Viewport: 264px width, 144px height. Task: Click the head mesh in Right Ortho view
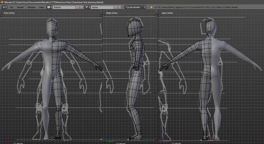tap(135, 27)
